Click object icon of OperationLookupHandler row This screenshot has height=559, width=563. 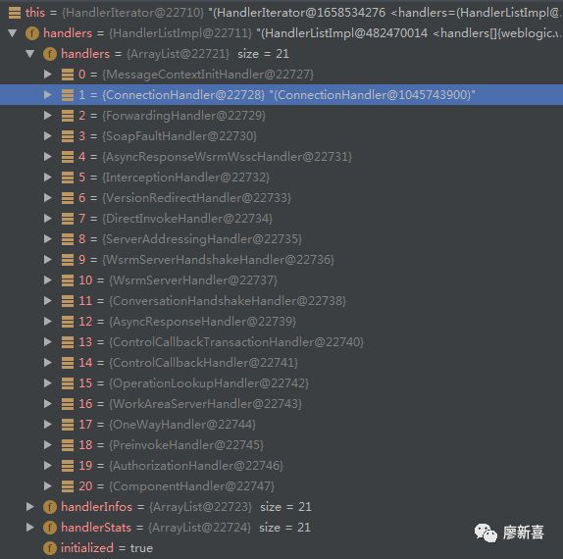coord(68,383)
